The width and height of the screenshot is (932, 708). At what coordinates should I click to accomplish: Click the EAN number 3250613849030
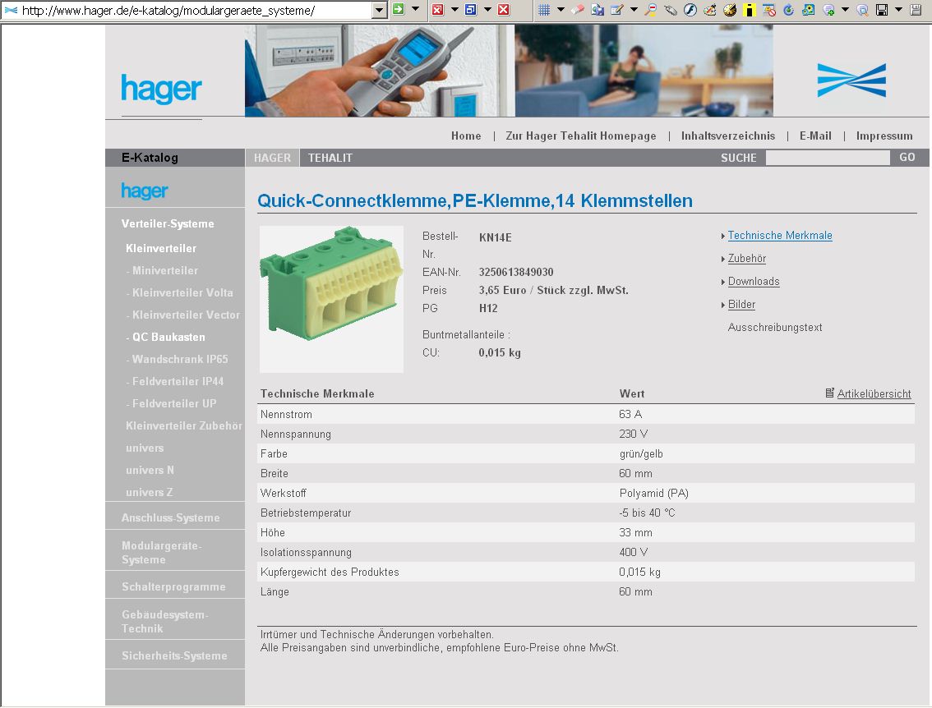coord(516,272)
